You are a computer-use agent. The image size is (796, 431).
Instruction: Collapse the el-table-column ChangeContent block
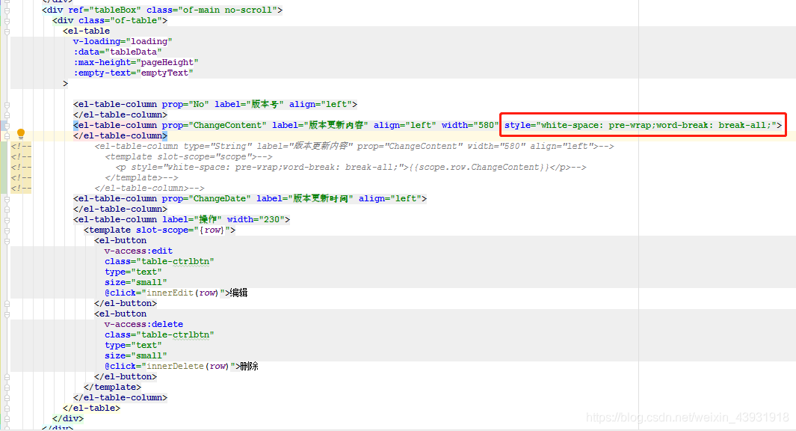pyautogui.click(x=6, y=125)
